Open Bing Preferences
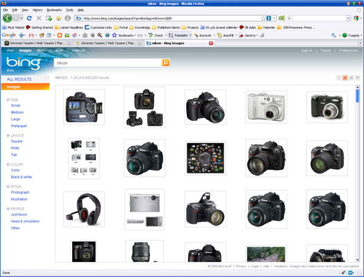 (x=348, y=50)
